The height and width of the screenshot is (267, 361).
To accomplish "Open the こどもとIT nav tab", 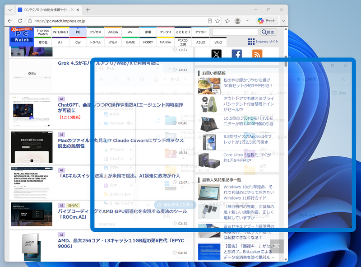I will tap(183, 32).
